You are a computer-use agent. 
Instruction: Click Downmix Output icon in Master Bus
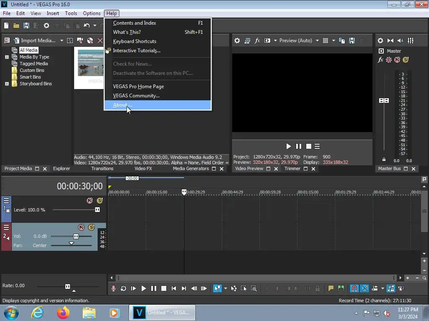click(x=390, y=41)
